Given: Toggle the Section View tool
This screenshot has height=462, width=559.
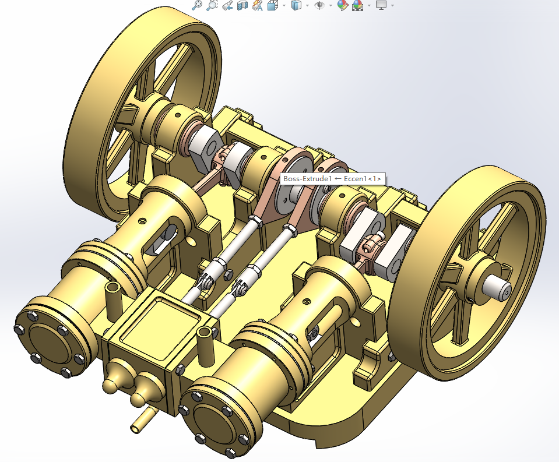Looking at the screenshot, I should 242,5.
